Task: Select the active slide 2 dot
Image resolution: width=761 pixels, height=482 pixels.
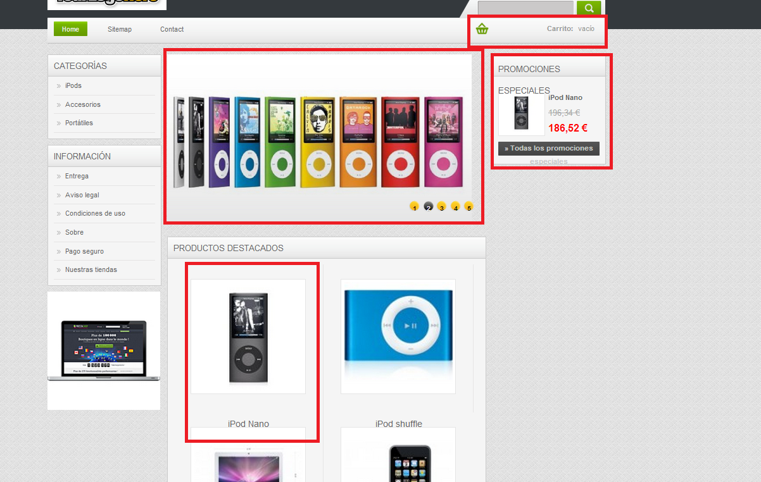Action: coord(428,206)
